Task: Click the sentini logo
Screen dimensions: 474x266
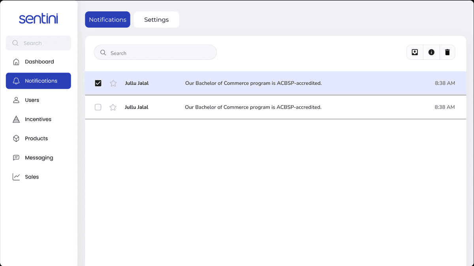Action: click(38, 19)
